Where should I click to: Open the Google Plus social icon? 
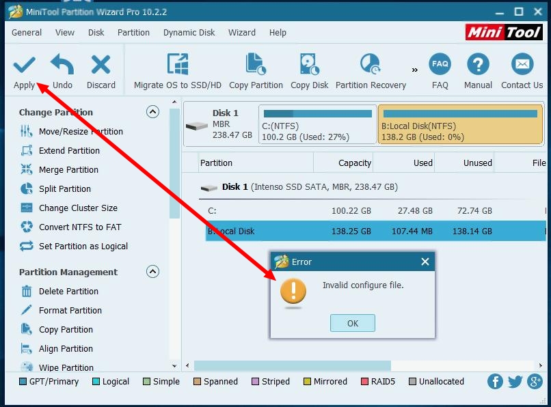click(x=535, y=381)
